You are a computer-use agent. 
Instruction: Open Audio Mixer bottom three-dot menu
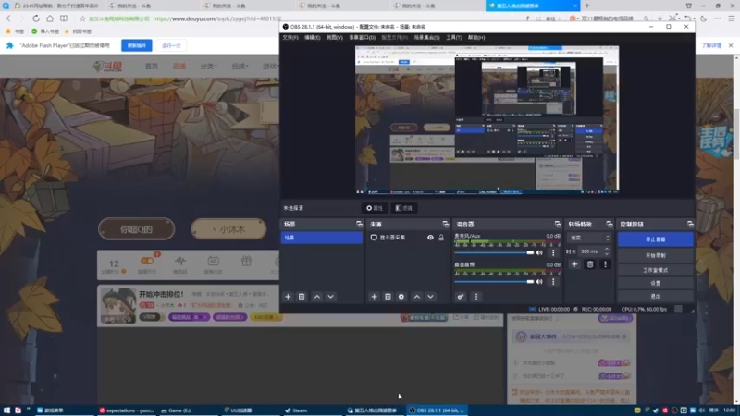(x=475, y=297)
